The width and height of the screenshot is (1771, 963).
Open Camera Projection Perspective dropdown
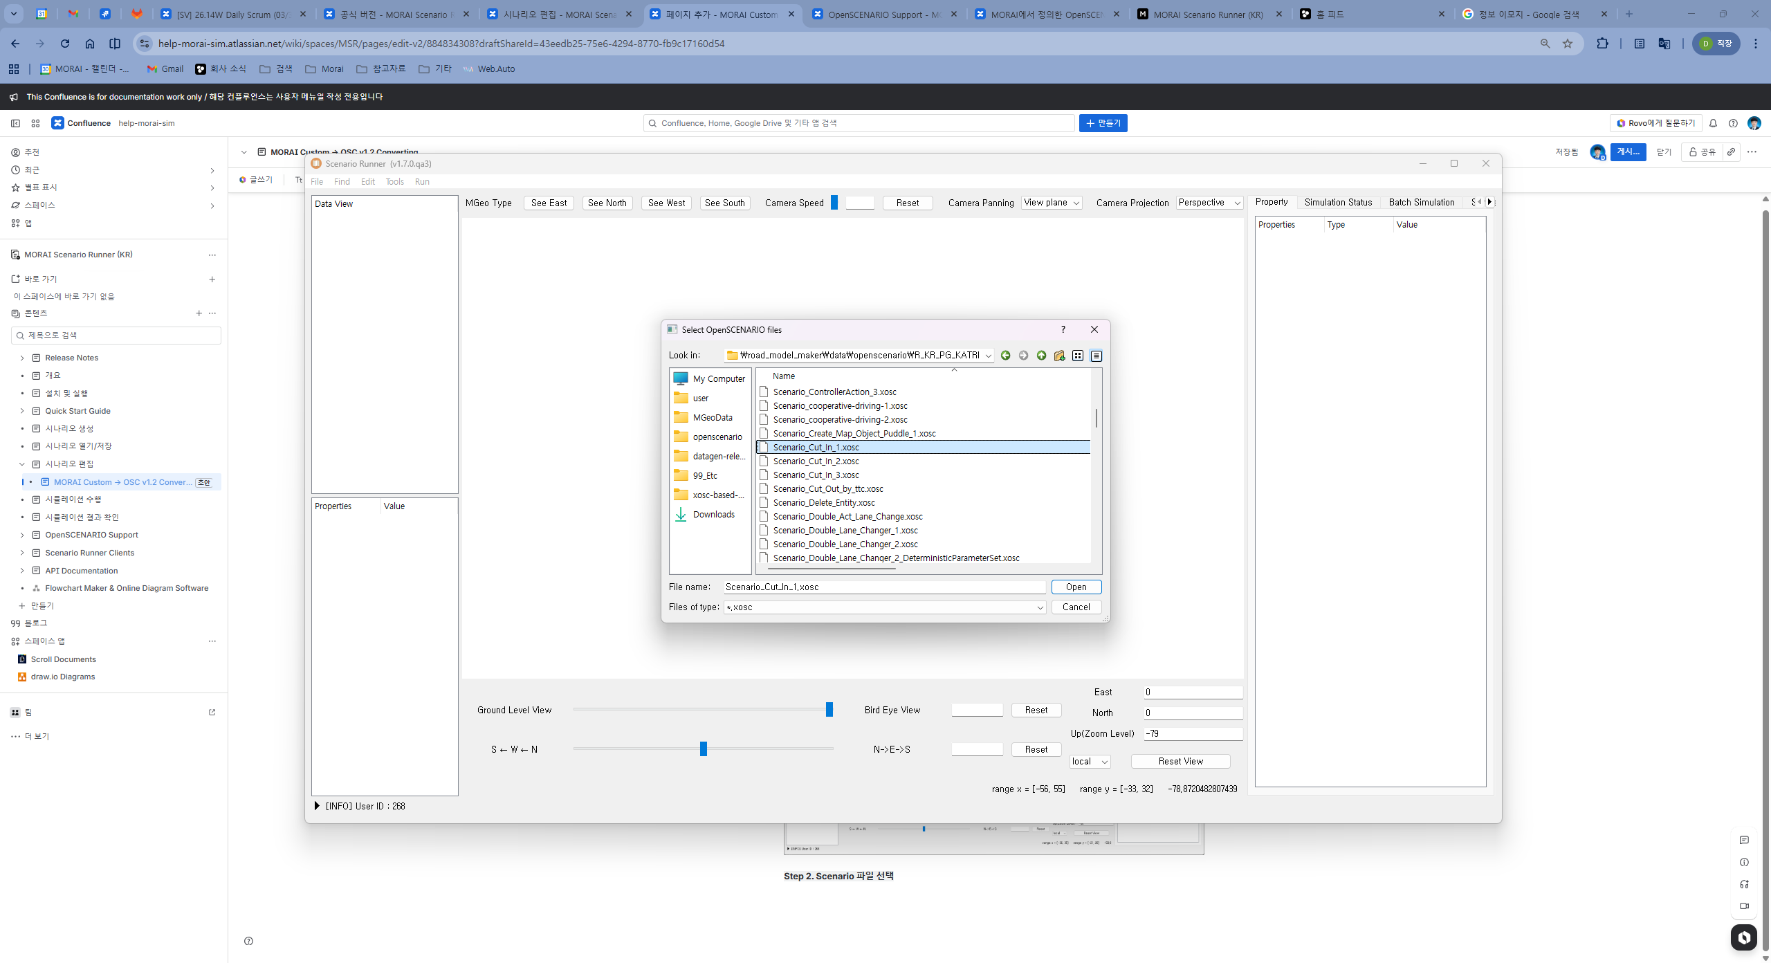(x=1209, y=203)
